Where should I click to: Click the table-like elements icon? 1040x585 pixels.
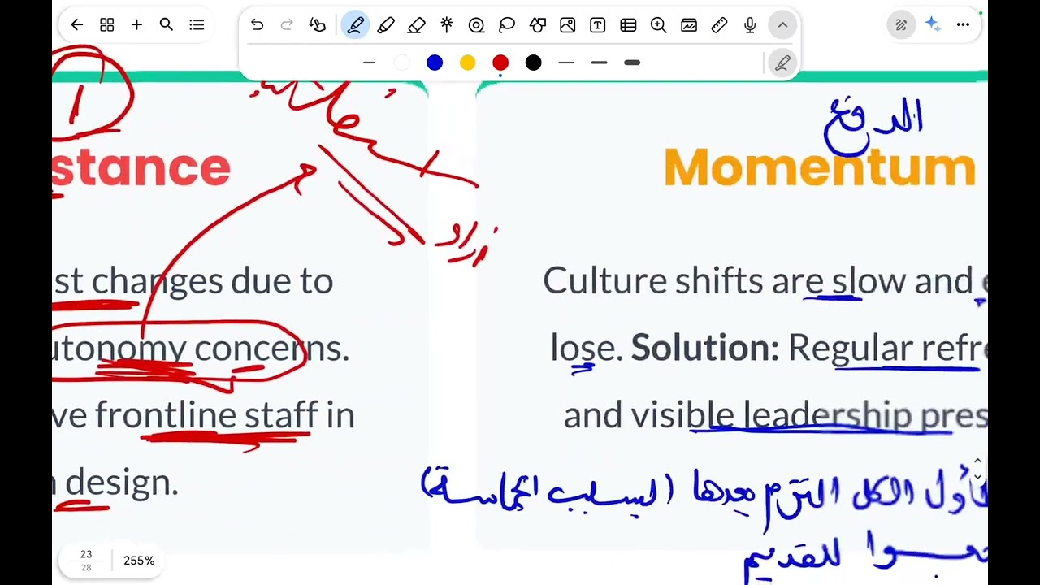[x=628, y=25]
